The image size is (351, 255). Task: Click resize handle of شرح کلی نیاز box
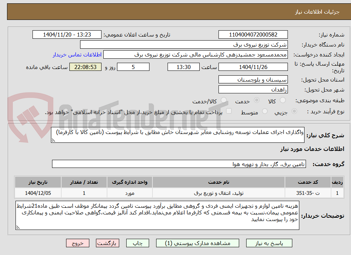pos(53,140)
